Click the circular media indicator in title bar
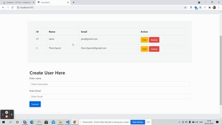 click(x=199, y=2)
